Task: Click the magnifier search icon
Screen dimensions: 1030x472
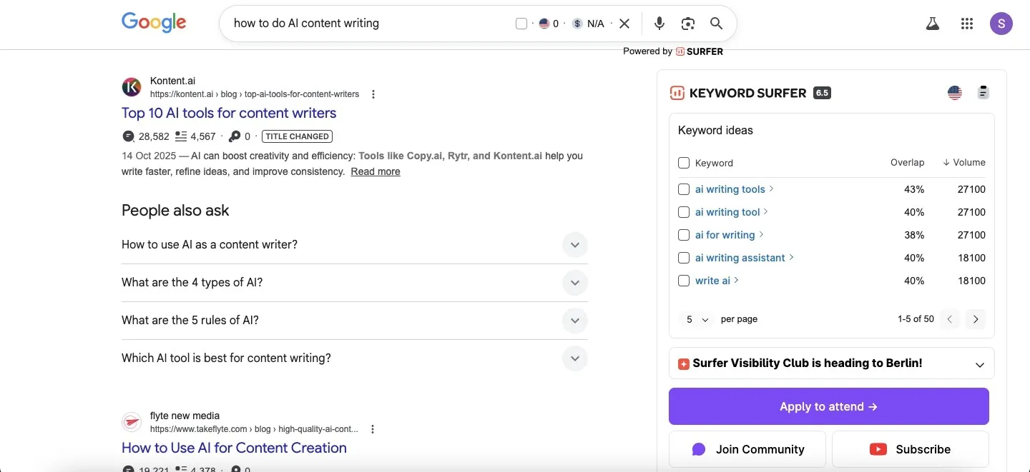Action: point(716,24)
